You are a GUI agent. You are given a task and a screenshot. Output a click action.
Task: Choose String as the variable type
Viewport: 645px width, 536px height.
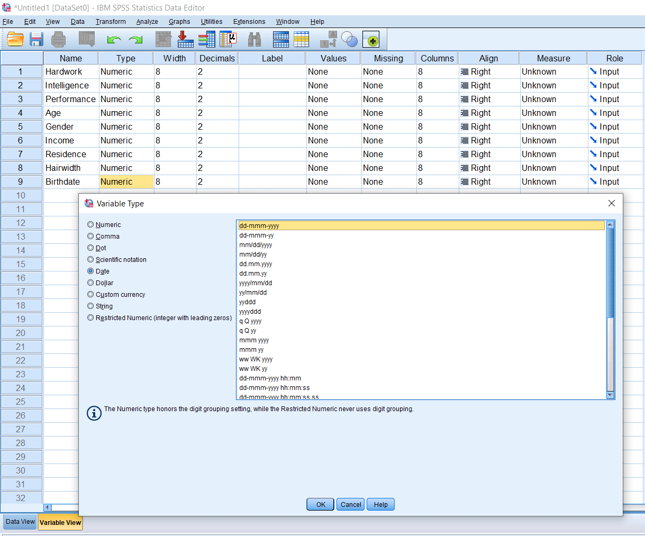[x=90, y=306]
